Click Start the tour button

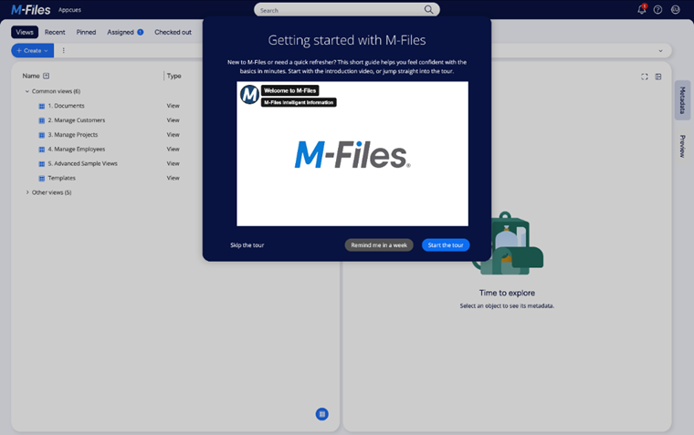[x=446, y=245]
